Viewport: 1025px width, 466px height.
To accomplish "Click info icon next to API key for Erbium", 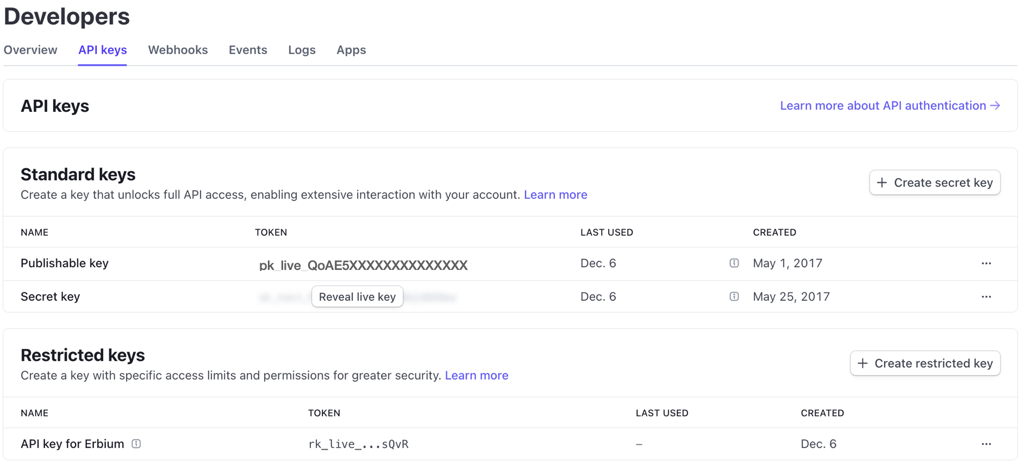I will point(136,444).
